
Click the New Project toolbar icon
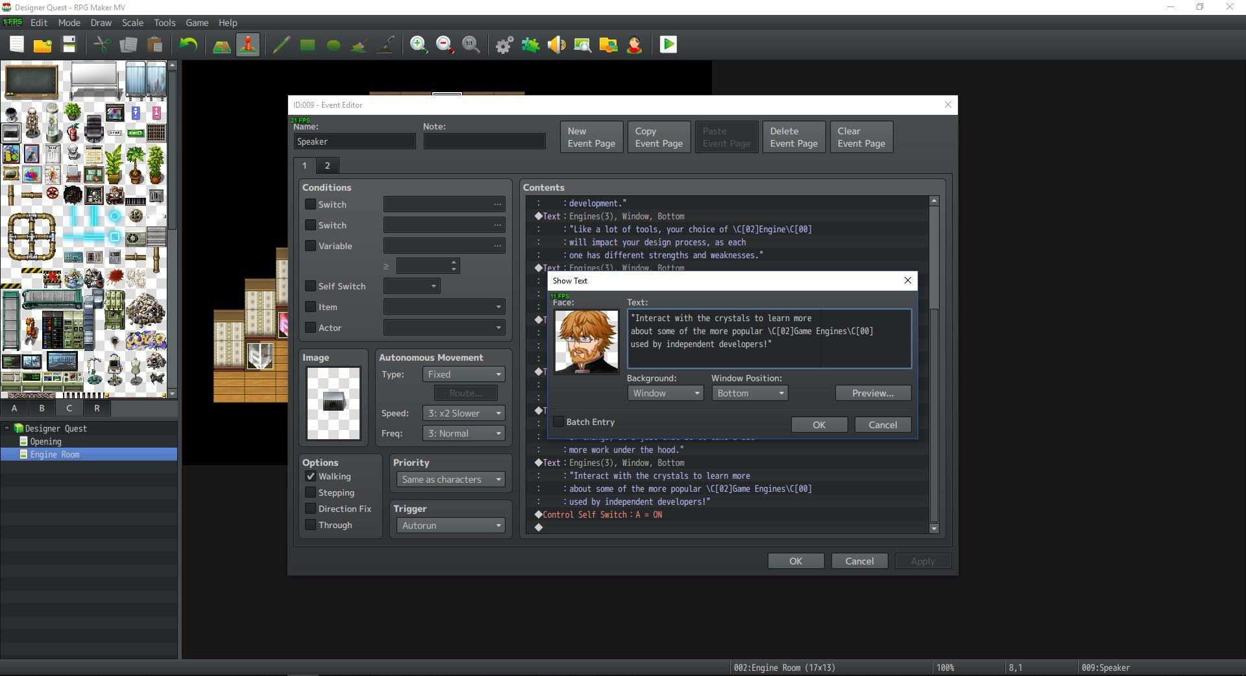pyautogui.click(x=17, y=45)
